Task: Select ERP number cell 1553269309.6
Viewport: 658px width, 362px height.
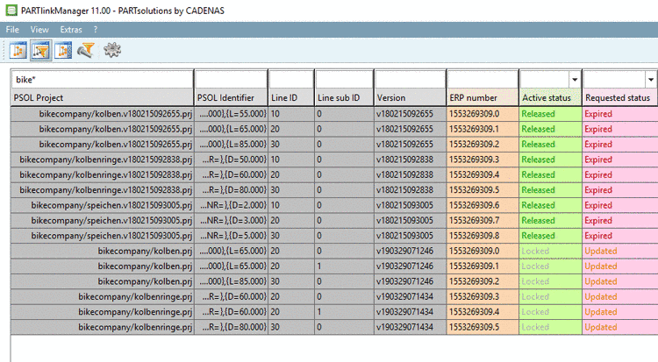Action: (483, 205)
